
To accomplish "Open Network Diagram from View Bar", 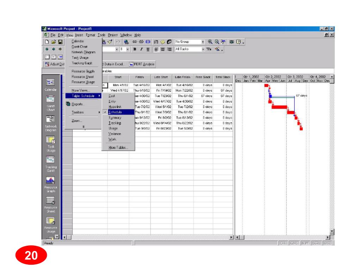I will click(x=50, y=123).
